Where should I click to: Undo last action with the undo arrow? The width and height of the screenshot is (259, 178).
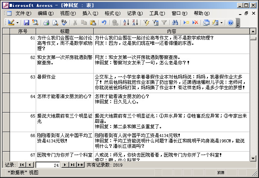coord(104,23)
